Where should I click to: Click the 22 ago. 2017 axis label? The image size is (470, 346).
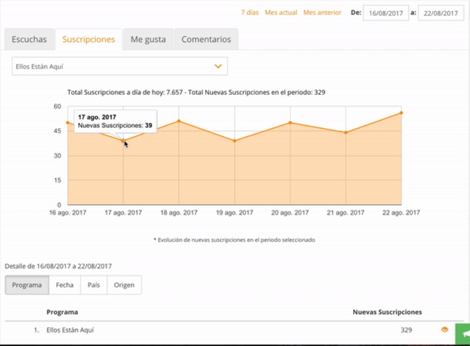(401, 213)
